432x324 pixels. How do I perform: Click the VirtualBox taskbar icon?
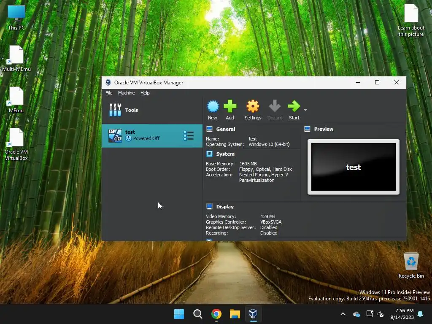coord(253,314)
